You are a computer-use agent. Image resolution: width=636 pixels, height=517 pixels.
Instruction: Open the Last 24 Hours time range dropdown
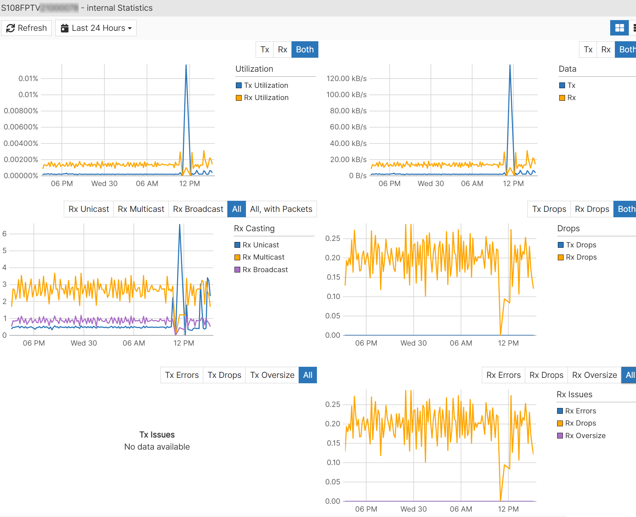point(96,28)
